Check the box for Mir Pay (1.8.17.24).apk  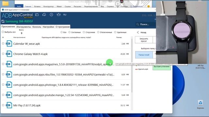click(3, 105)
